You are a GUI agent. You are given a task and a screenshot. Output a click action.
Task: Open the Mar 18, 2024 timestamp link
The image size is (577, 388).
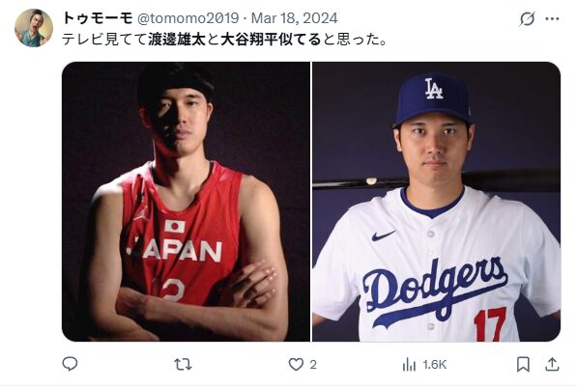(294, 18)
